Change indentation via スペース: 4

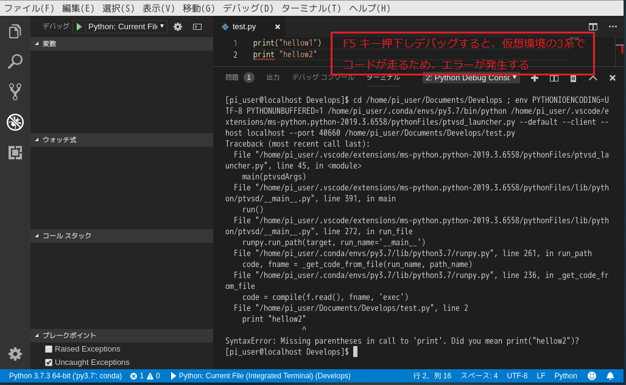[479, 376]
